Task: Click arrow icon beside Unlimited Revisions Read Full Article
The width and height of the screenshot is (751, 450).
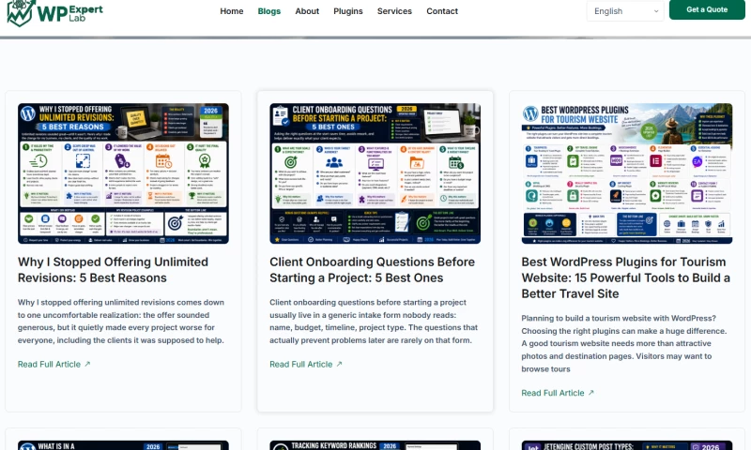Action: click(87, 364)
